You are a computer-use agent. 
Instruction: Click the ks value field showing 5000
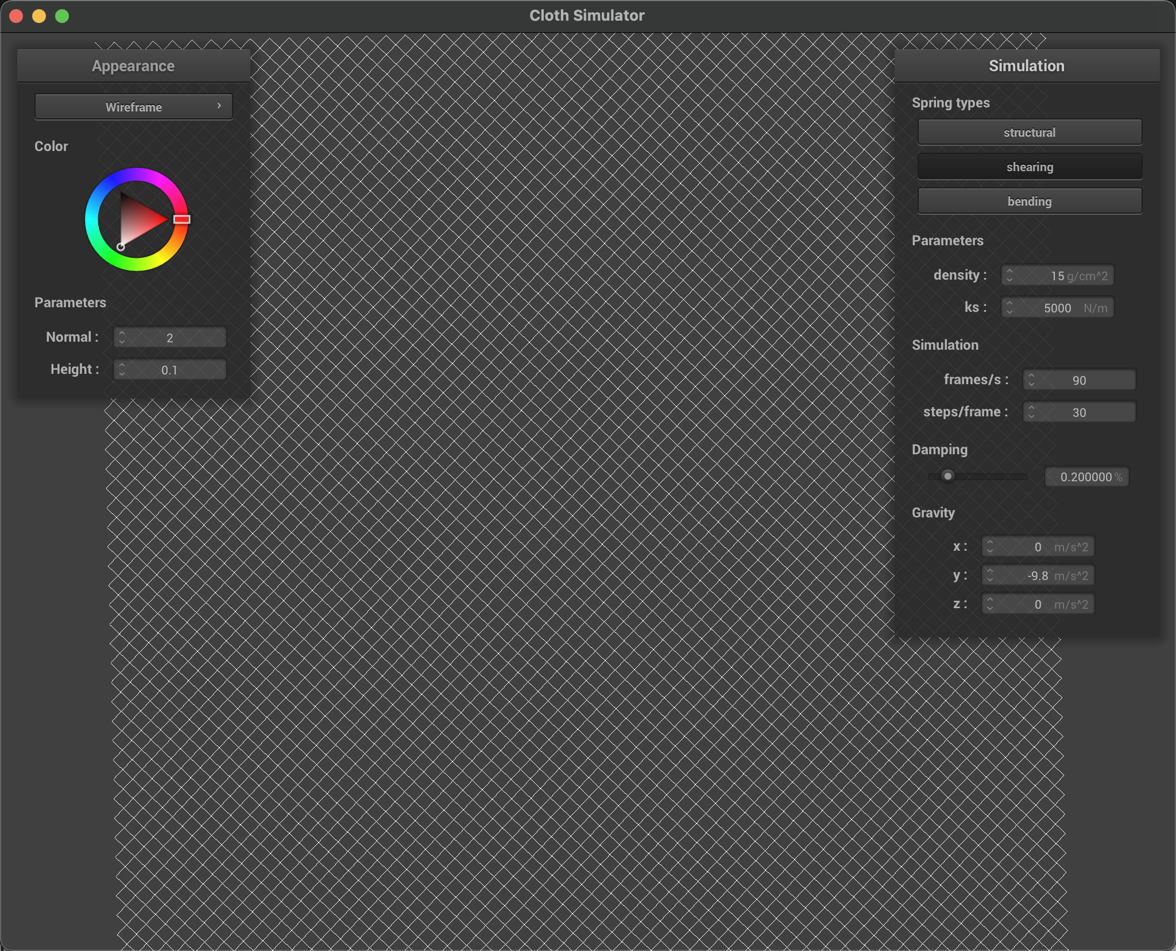(1058, 308)
